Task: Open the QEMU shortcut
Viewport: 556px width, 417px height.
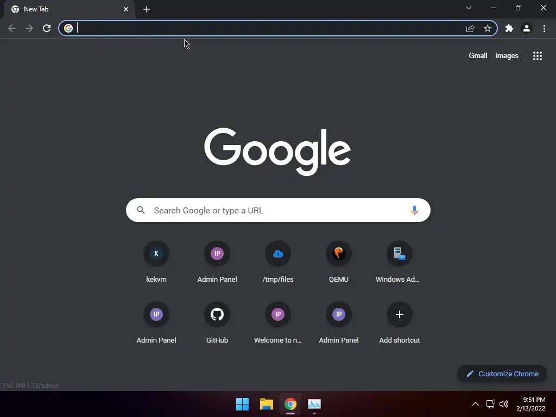Action: tap(339, 262)
